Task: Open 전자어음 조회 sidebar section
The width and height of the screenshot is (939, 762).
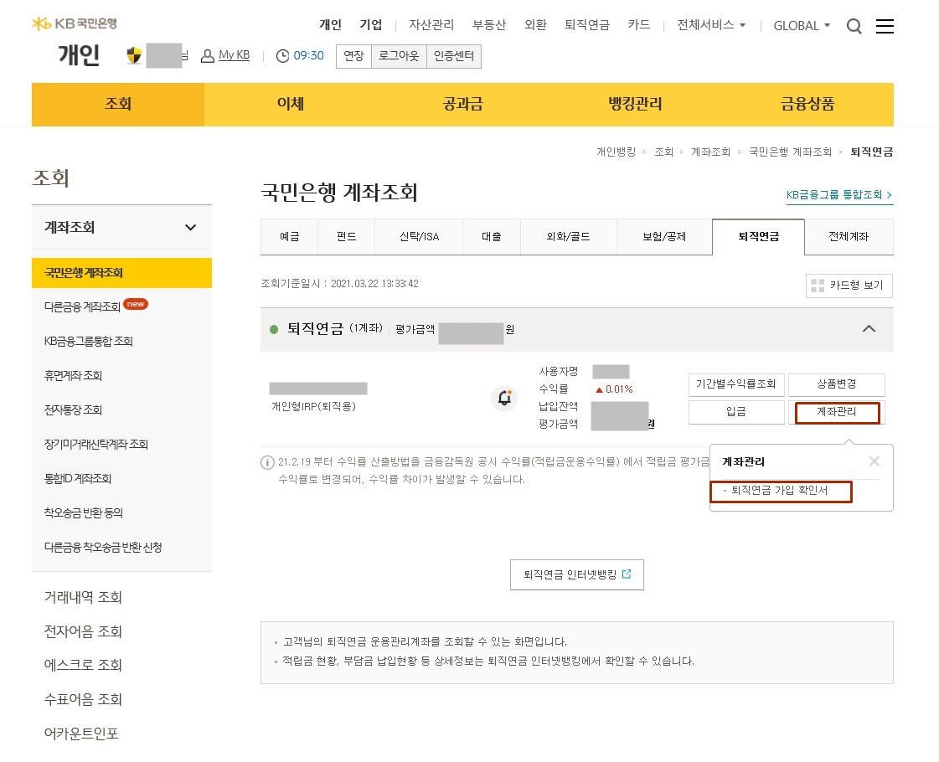Action: [x=83, y=631]
